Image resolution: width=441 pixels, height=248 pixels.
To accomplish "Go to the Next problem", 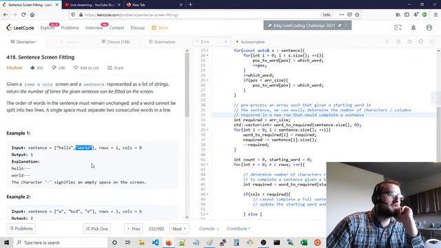I will coord(179,229).
